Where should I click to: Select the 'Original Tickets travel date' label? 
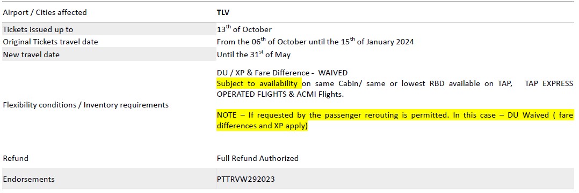coord(50,42)
